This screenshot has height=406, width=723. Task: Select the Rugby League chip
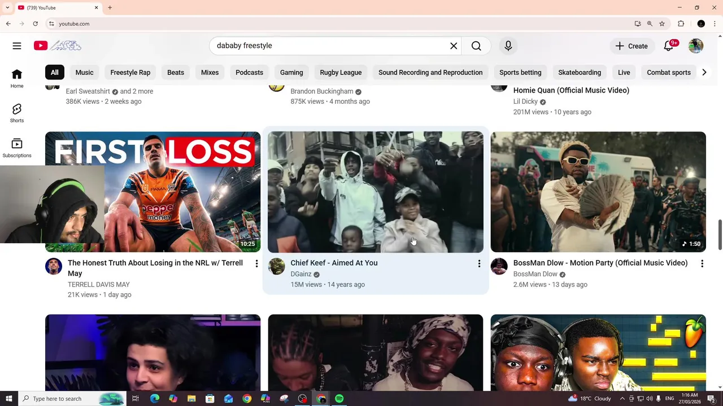[x=341, y=72]
